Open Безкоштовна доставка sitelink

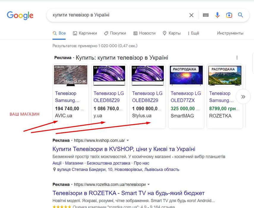point(109,163)
